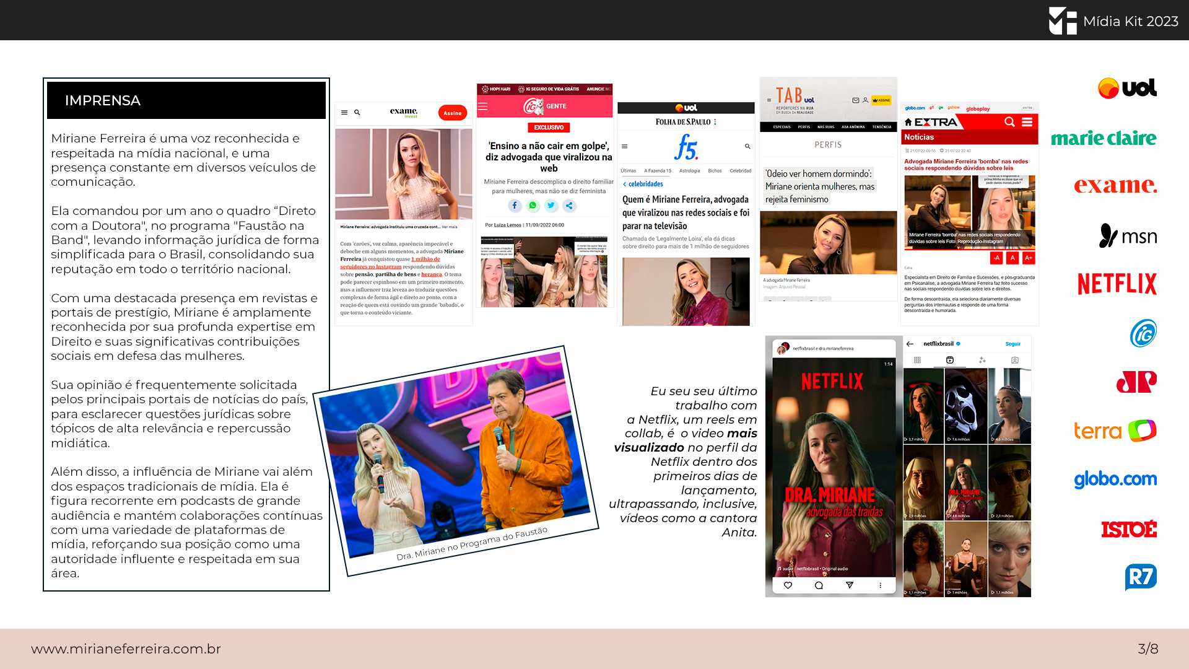This screenshot has height=669, width=1189.
Task: Select ABA ANÔNIMA in the TAB navigation bar
Action: [853, 127]
